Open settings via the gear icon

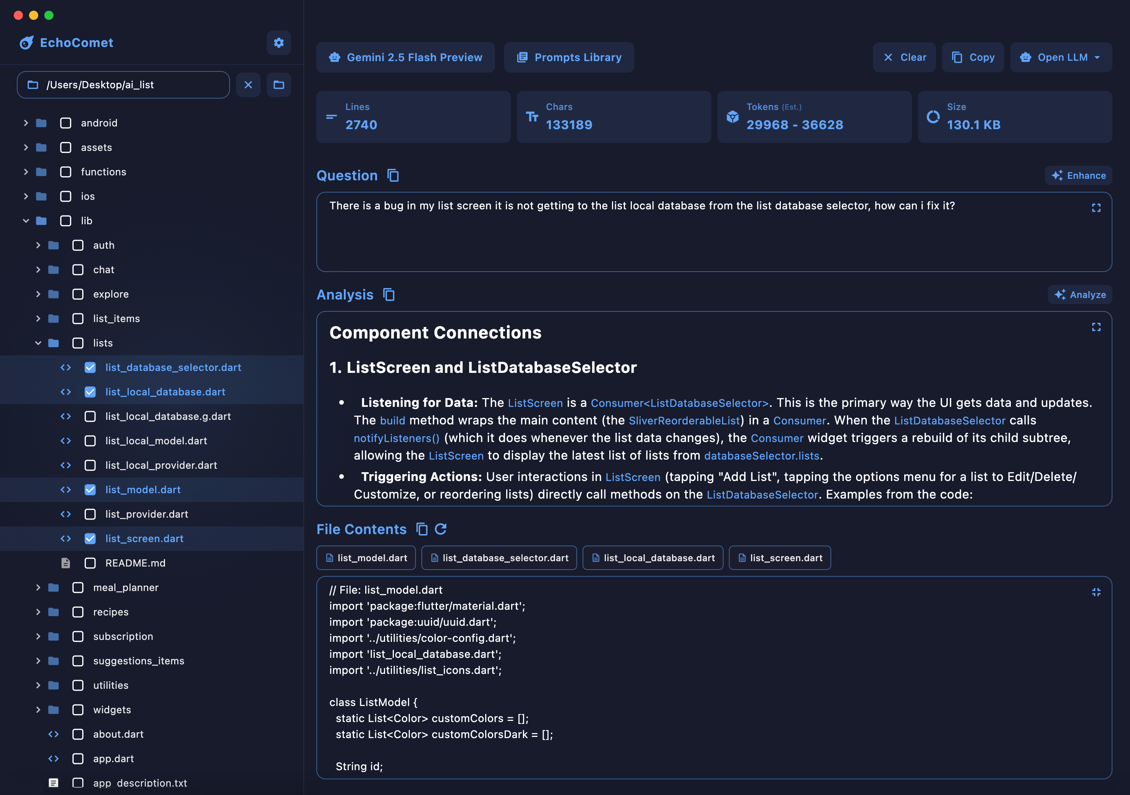point(278,43)
